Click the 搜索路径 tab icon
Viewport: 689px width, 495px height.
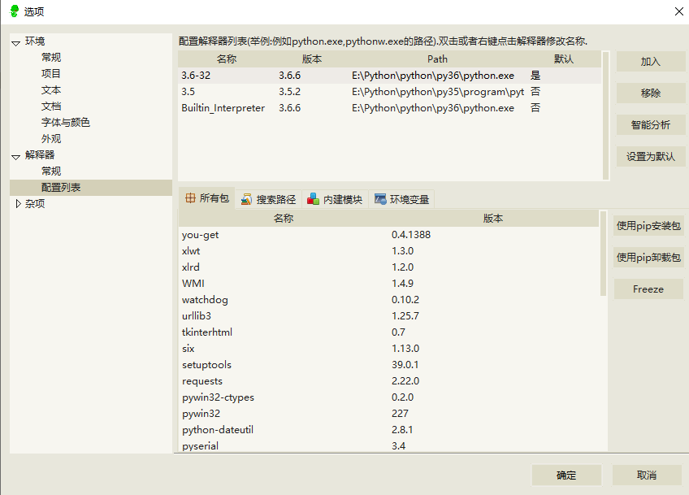[246, 200]
